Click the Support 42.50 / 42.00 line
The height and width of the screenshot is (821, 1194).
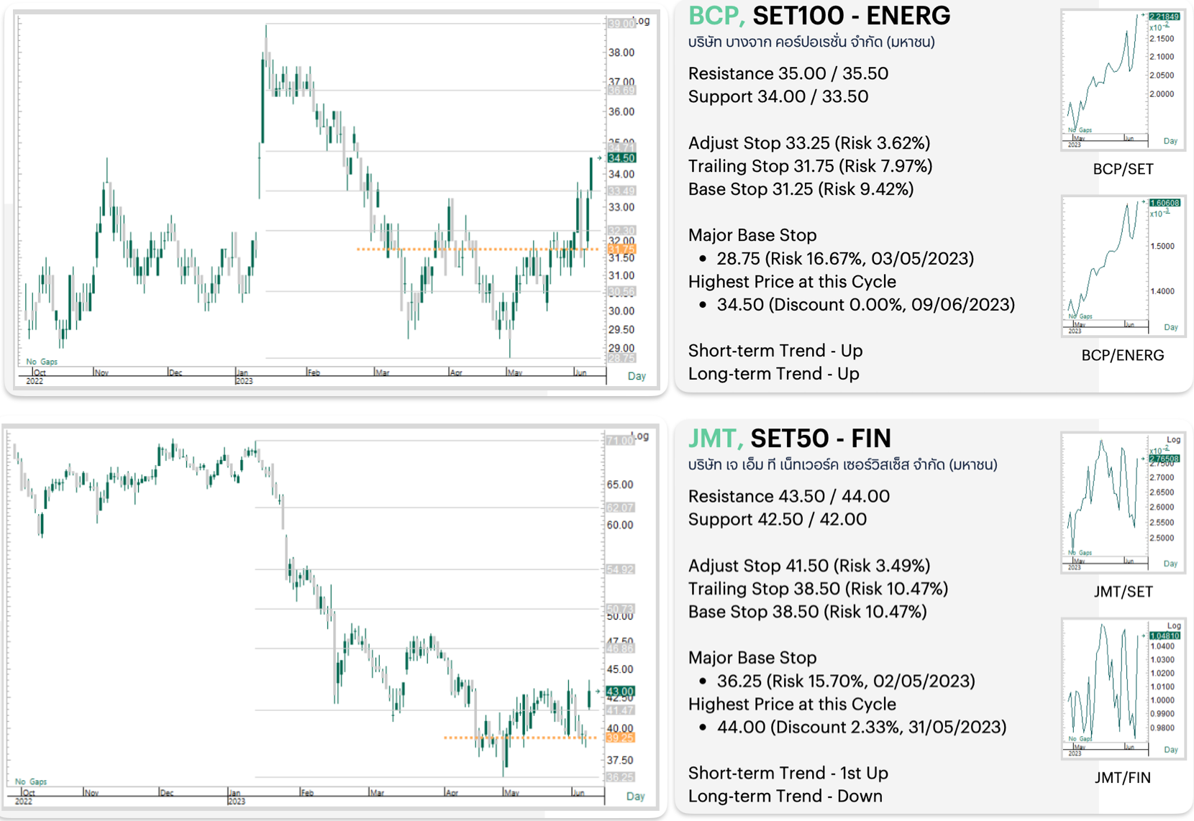tap(778, 519)
